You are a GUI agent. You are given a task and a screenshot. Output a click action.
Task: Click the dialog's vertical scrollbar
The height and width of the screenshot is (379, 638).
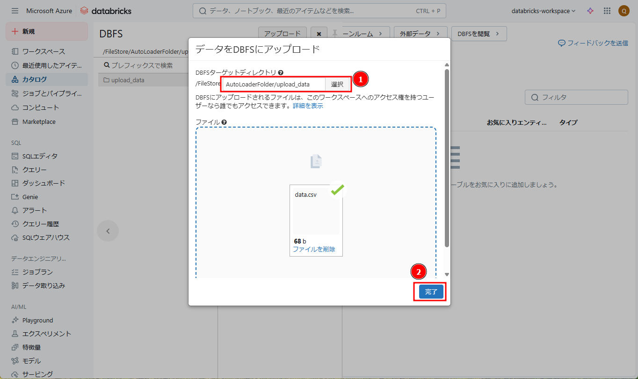447,159
